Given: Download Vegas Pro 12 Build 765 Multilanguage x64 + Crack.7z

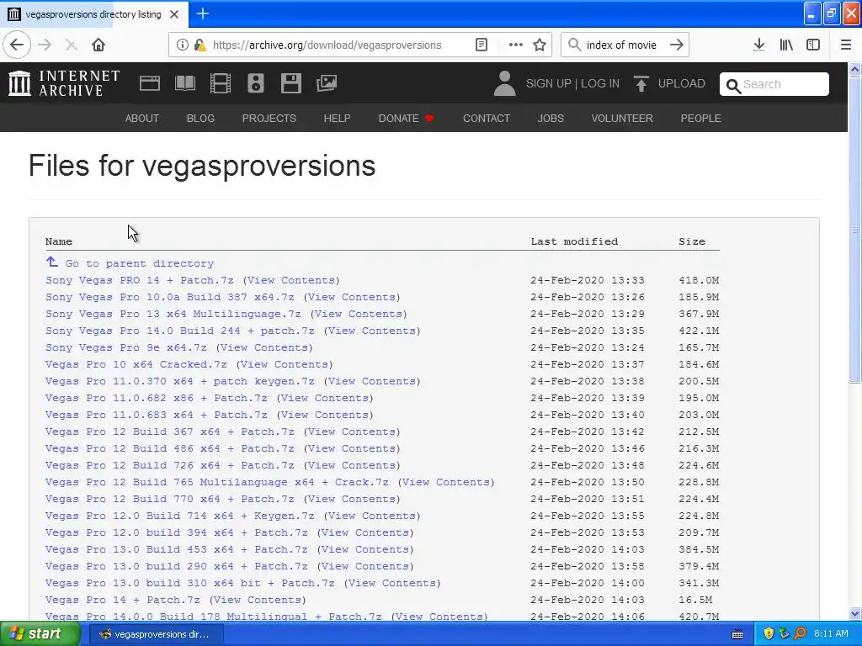Looking at the screenshot, I should [x=217, y=482].
